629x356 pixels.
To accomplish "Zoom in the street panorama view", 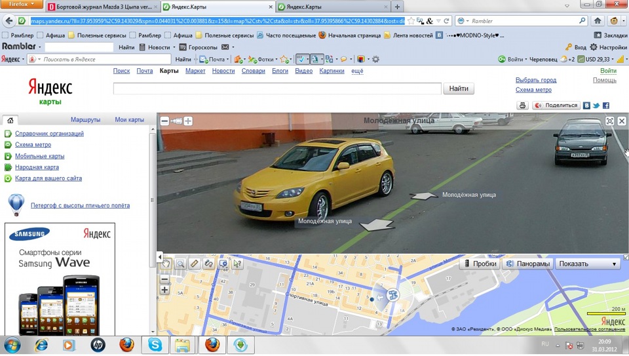I will [x=188, y=121].
